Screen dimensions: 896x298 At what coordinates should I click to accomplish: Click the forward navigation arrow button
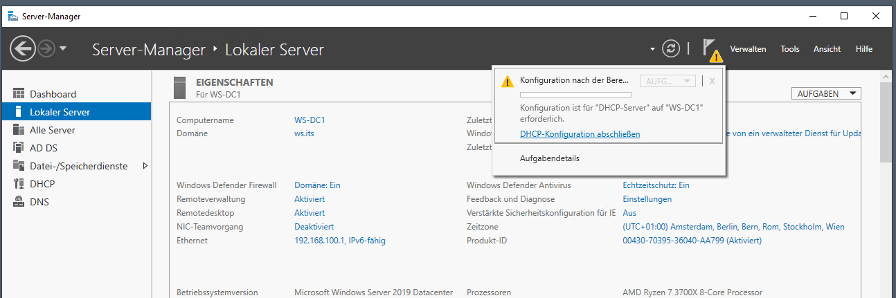tap(46, 48)
